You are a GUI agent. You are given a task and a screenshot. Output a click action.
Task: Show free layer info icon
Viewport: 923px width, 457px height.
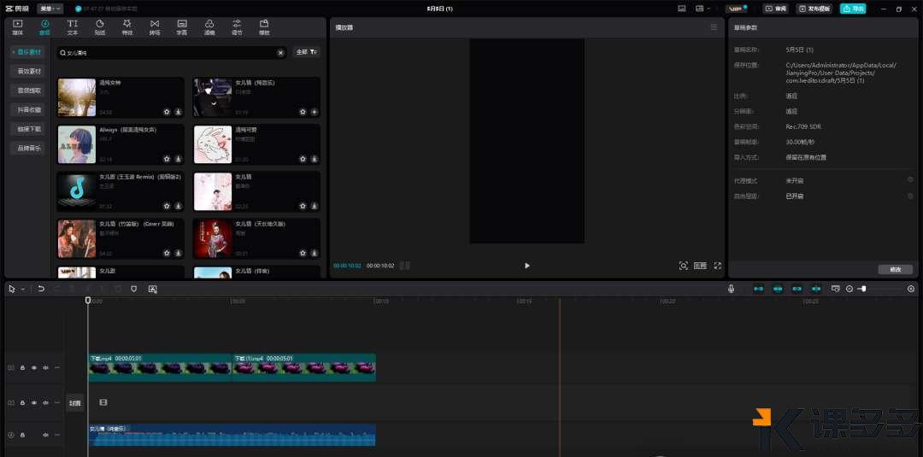910,196
